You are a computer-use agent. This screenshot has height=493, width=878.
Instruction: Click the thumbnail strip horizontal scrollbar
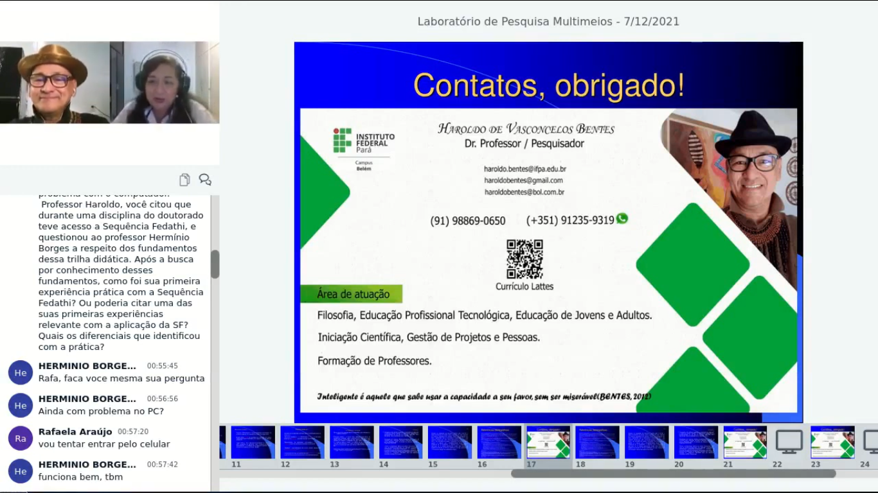coord(673,474)
